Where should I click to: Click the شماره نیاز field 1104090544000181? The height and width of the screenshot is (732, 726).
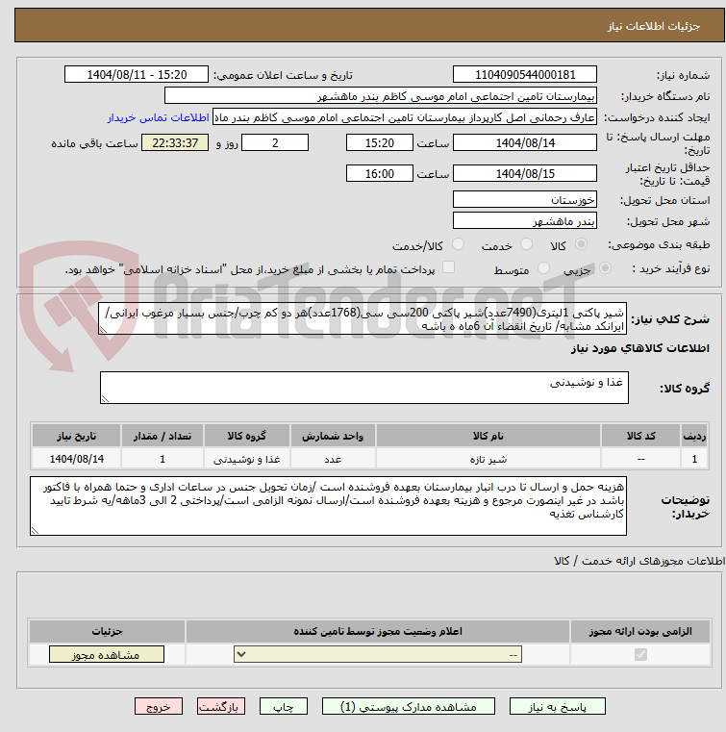[x=524, y=75]
